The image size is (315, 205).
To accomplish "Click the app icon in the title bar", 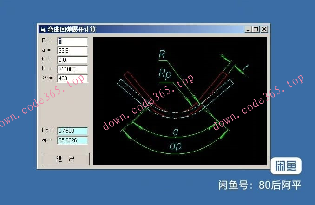I will 43,29.
